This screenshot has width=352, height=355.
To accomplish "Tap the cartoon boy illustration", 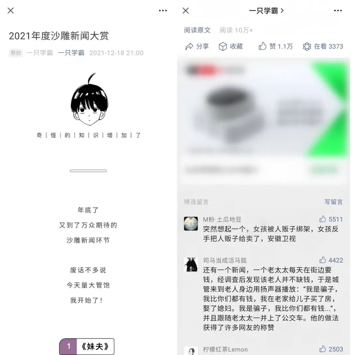I will pos(89,99).
